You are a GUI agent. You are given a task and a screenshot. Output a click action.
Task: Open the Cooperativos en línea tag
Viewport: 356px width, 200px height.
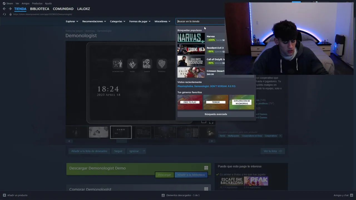pos(252,136)
